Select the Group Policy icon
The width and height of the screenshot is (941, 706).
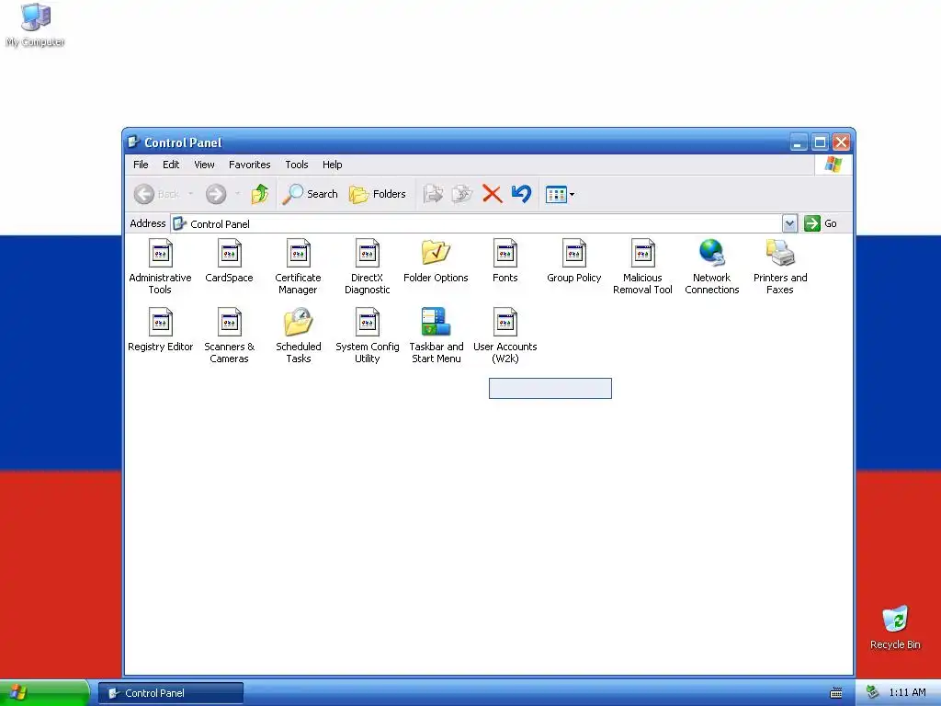click(x=574, y=254)
